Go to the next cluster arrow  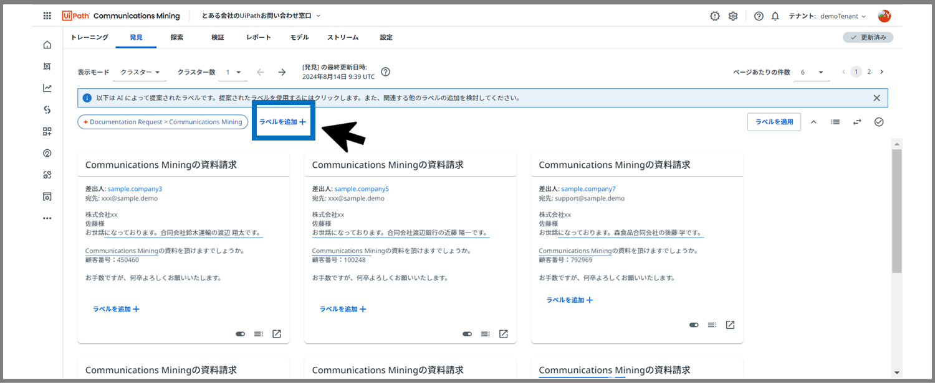282,72
